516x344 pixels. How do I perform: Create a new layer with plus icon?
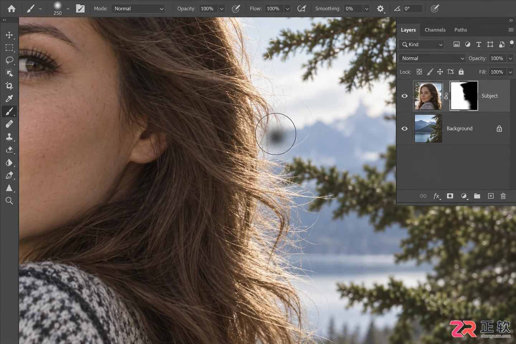(491, 196)
